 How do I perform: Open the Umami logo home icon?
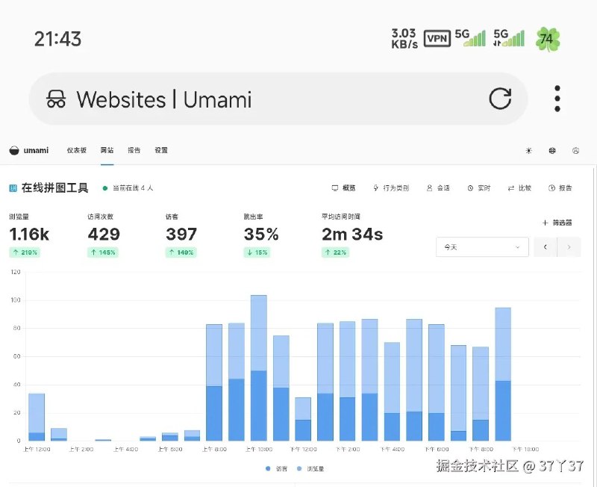(x=15, y=150)
